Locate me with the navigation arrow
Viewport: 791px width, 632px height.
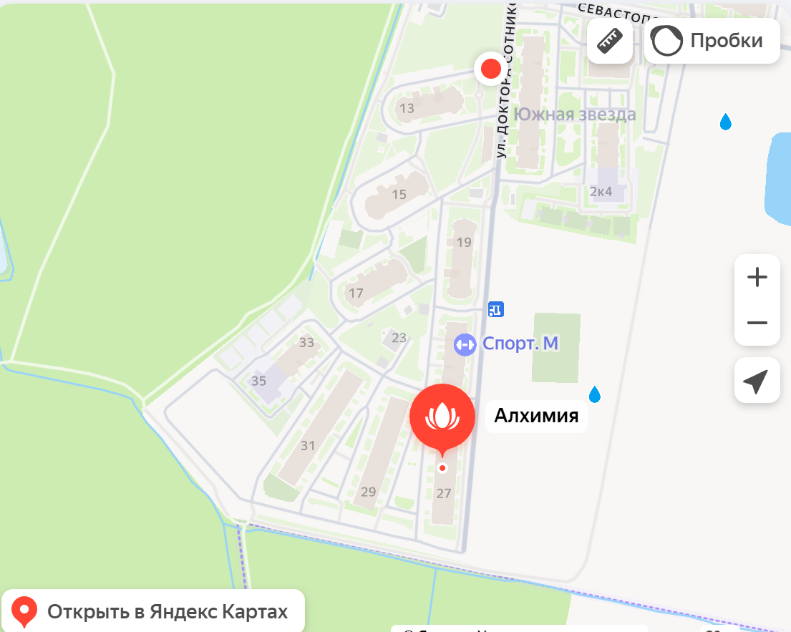coord(757,380)
